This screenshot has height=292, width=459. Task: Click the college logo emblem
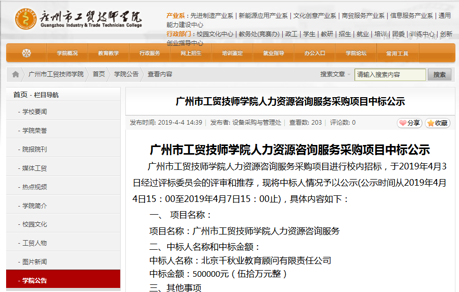(26, 19)
